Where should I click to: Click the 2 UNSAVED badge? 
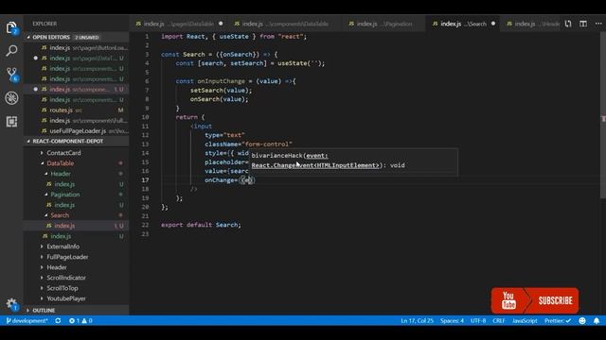[x=87, y=38]
